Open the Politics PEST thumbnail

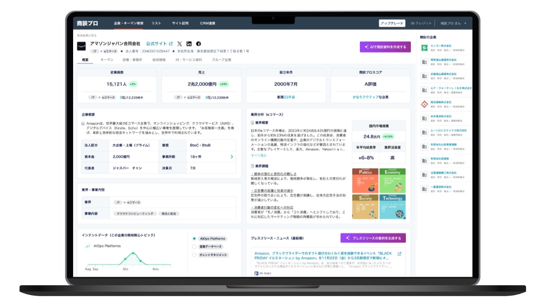tap(365, 181)
